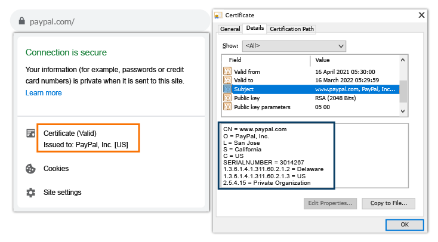Open Site settings entry
Screen dimensions: 438x242
pyautogui.click(x=62, y=193)
